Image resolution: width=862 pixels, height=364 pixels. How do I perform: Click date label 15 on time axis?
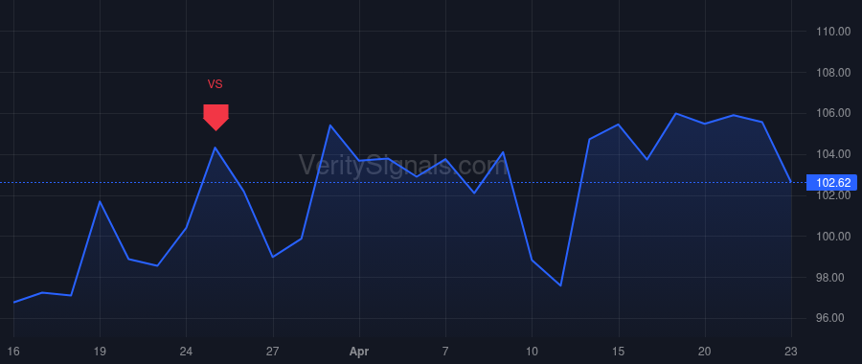619,352
